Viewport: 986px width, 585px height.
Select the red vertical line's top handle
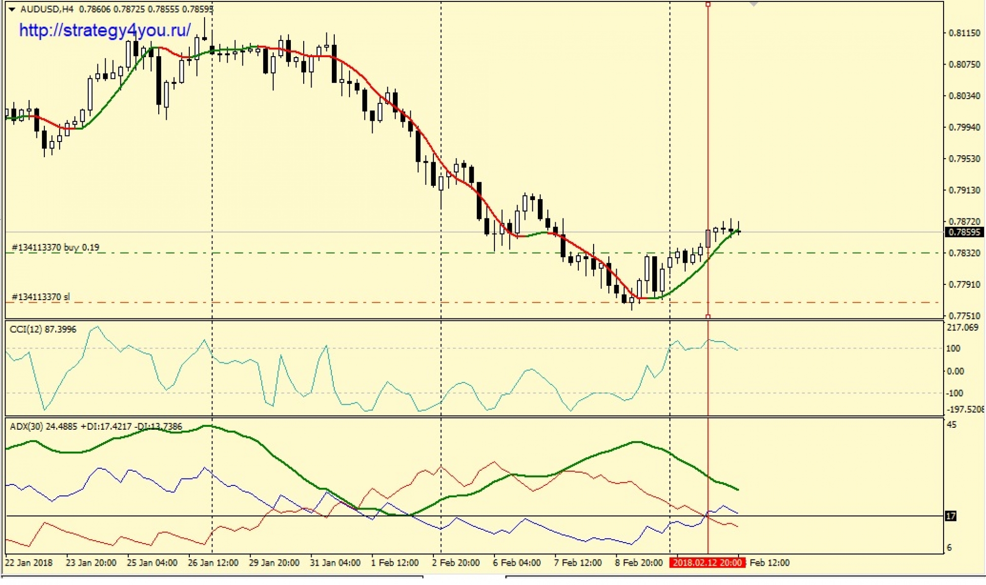[708, 4]
